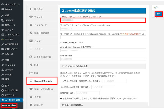Open the コメント comment bubble icon
The height and width of the screenshot is (109, 164).
click(3, 30)
